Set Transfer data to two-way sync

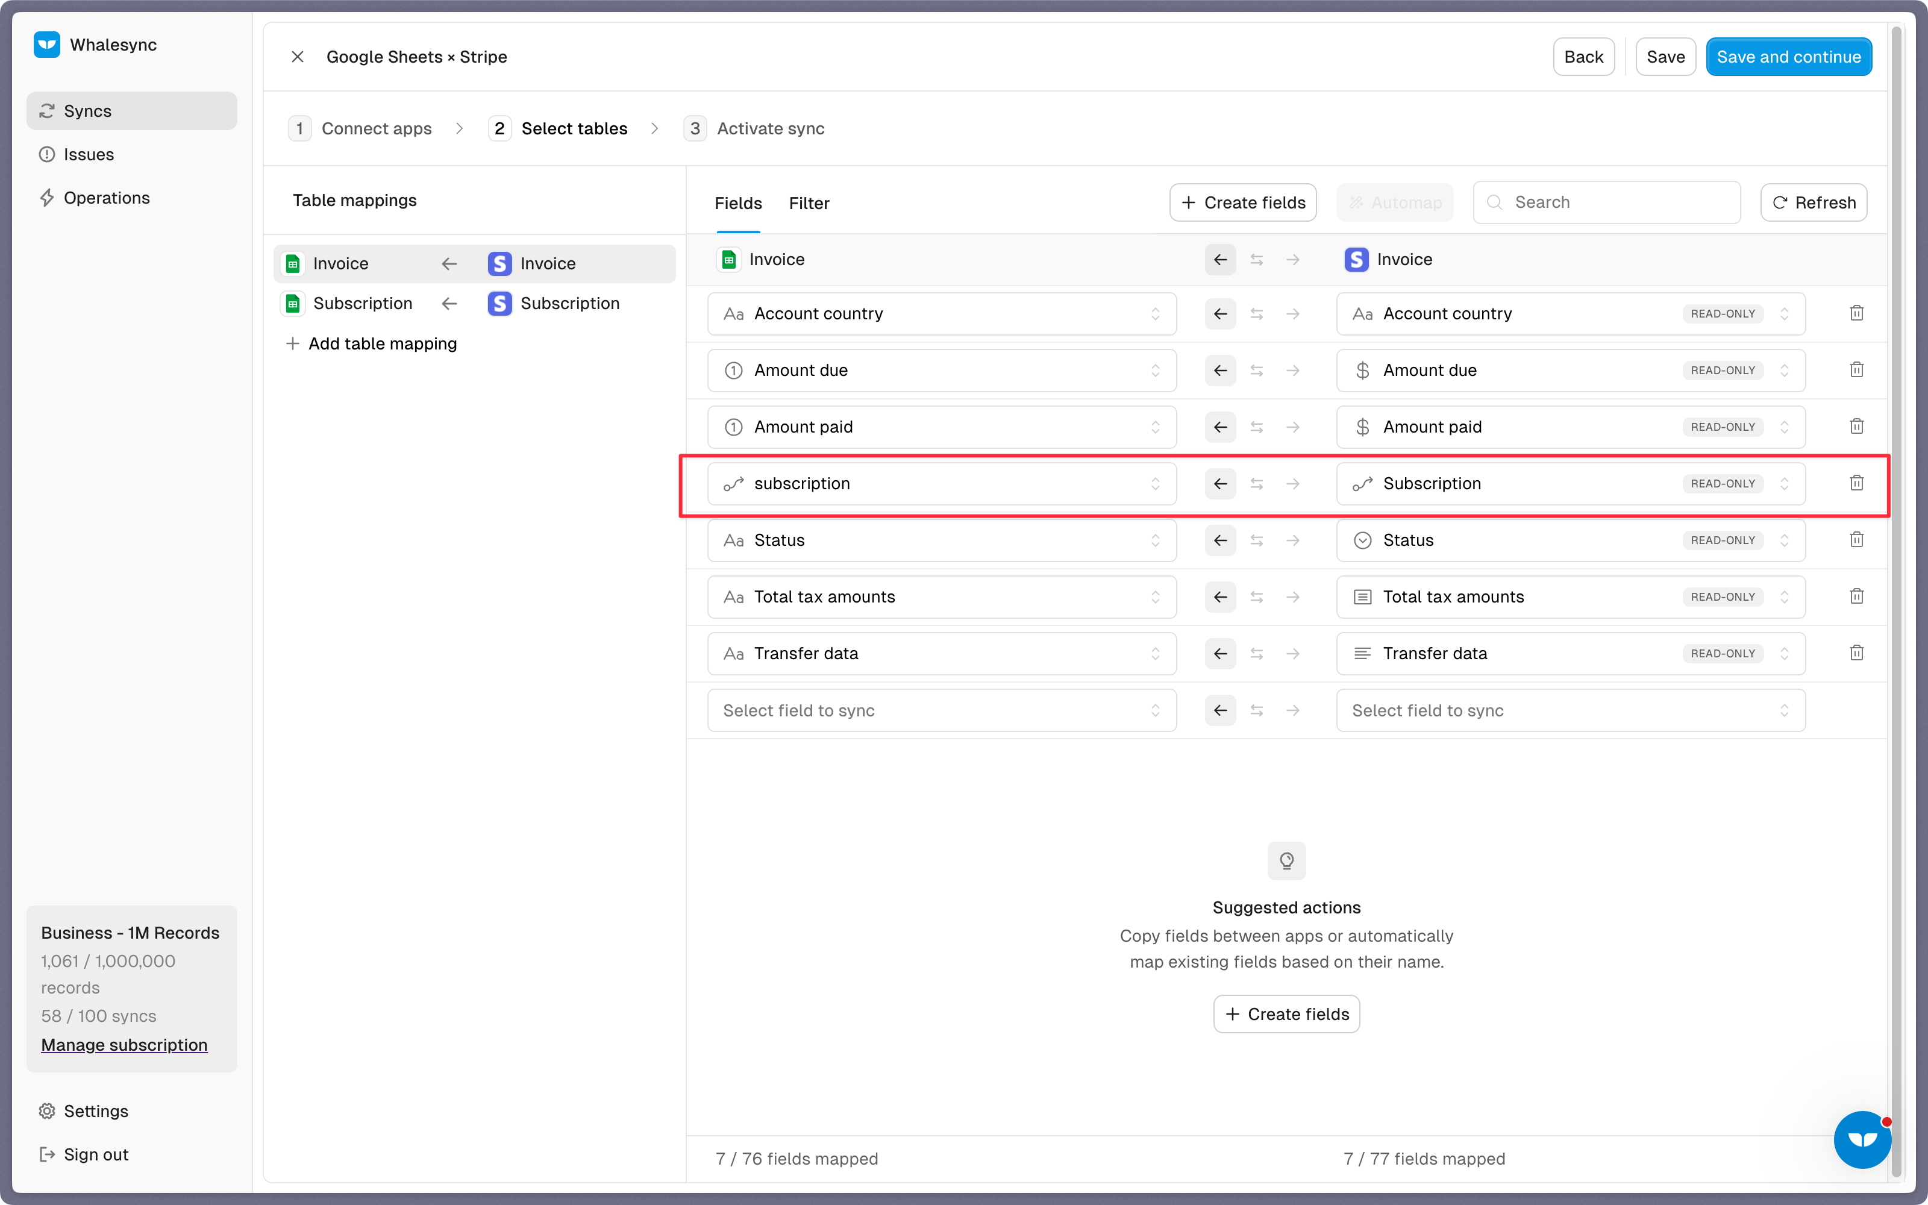pyautogui.click(x=1256, y=654)
